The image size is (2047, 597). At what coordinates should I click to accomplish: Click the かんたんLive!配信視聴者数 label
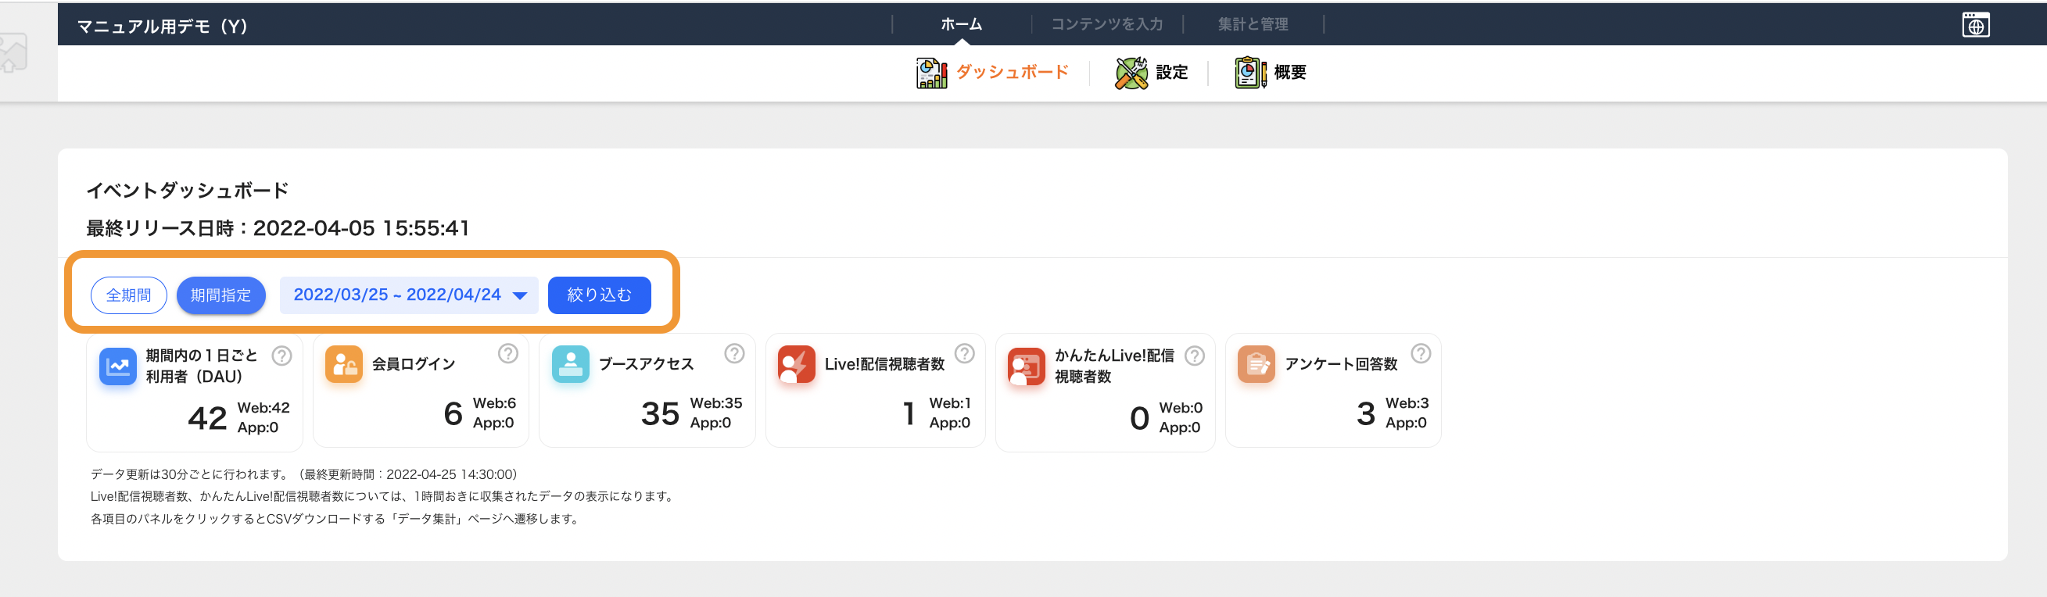coord(1114,366)
